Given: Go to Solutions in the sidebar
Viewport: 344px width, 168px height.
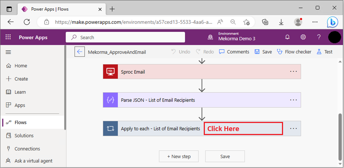Looking at the screenshot, I should click(x=24, y=136).
